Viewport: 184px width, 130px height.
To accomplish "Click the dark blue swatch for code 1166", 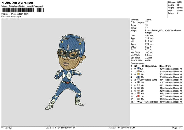I will 139,77.
